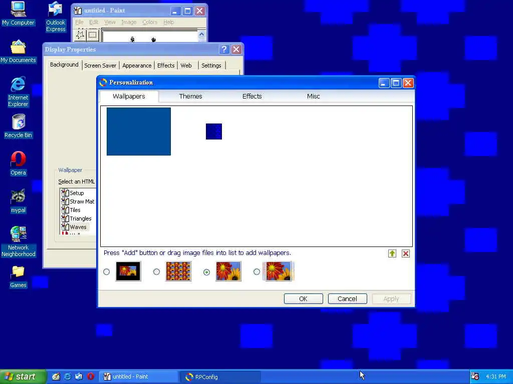
Task: Select the tiled wallpaper position radio button
Action: [156, 271]
